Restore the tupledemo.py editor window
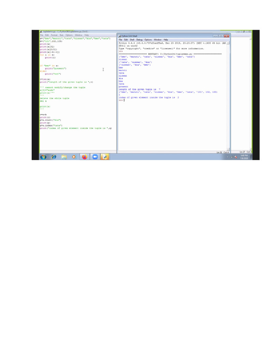262x350 pixels. tap(244, 32)
